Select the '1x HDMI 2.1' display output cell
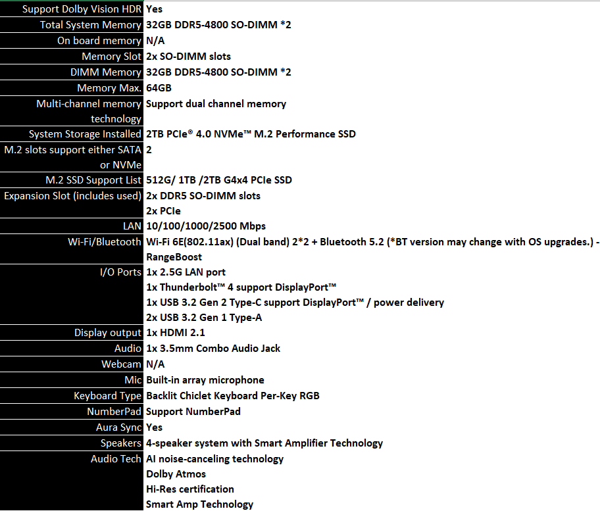Screen dimensions: 600x511 tap(176, 333)
